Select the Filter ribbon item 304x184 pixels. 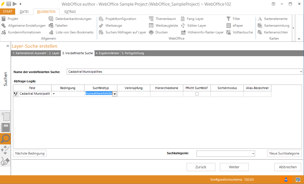[x=236, y=19]
